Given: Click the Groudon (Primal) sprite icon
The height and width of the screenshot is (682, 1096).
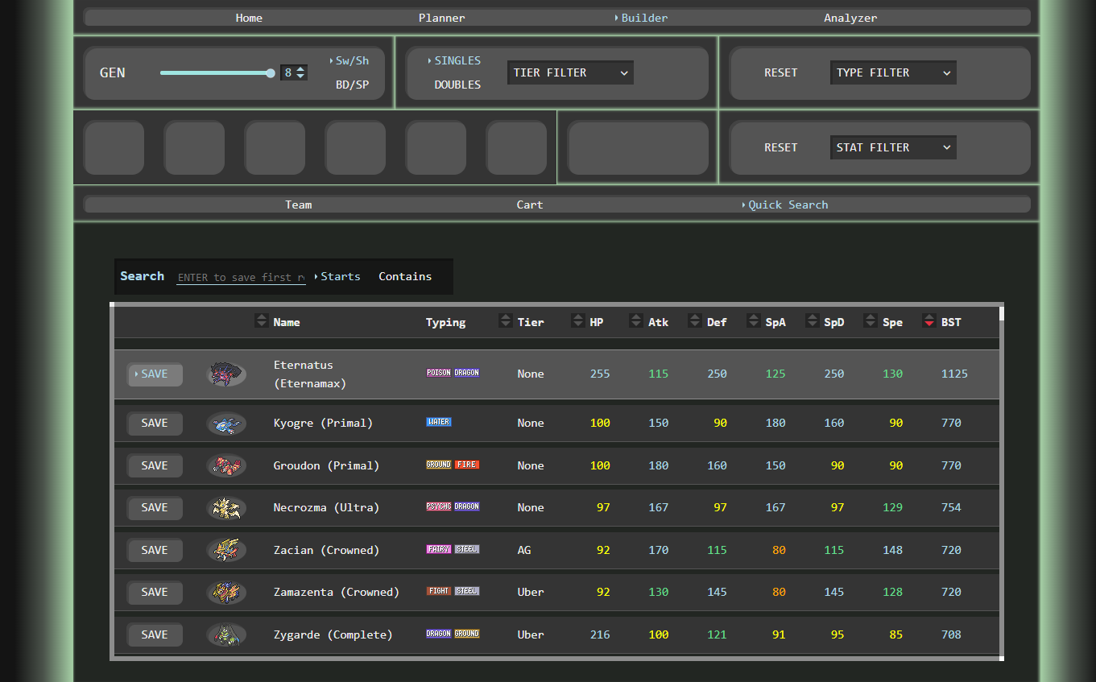Looking at the screenshot, I should coord(226,466).
